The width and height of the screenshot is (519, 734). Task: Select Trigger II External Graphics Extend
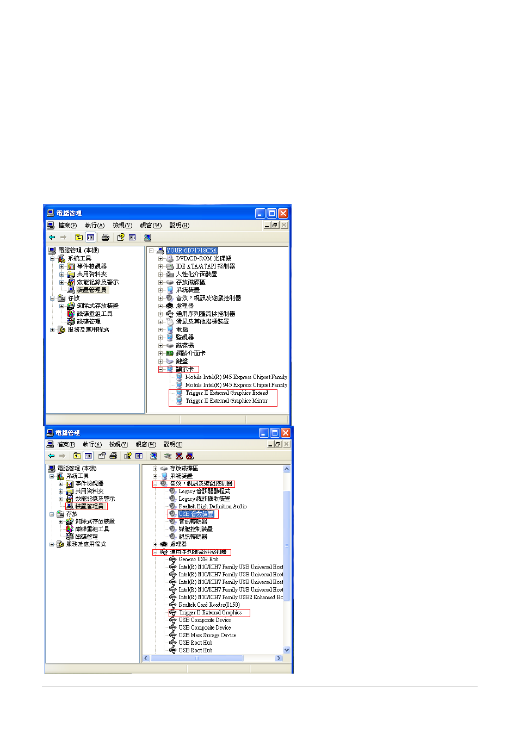point(227,393)
